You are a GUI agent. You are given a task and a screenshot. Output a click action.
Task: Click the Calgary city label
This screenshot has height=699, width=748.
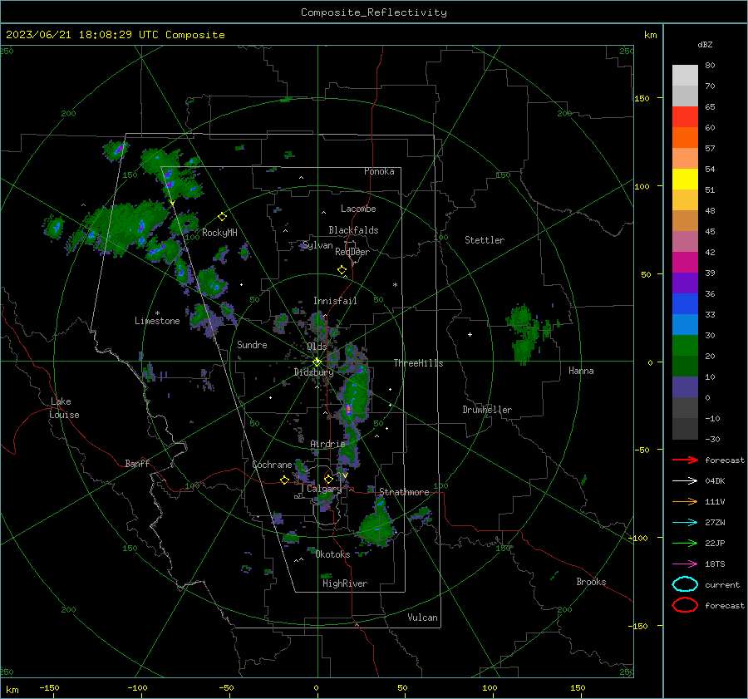point(324,489)
